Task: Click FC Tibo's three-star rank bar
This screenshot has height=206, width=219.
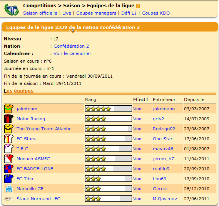Action: coord(109,179)
